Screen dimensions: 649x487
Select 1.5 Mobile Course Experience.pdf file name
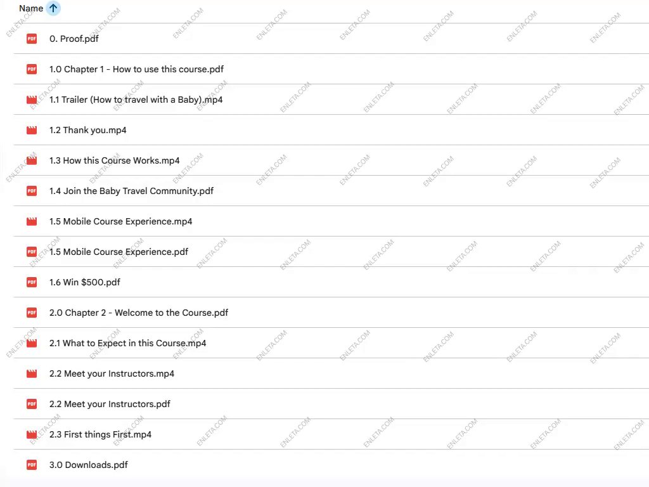pos(119,252)
